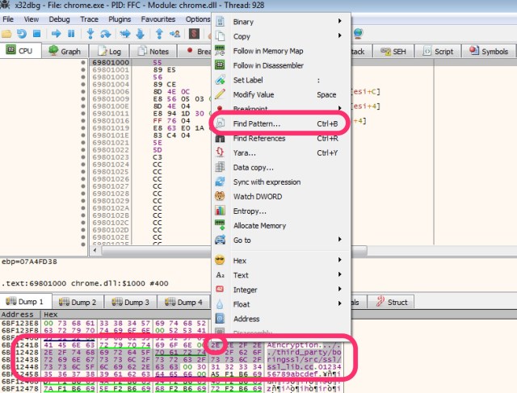This screenshot has height=393, width=517.
Task: Click the Set Label tag icon
Action: [x=220, y=80]
